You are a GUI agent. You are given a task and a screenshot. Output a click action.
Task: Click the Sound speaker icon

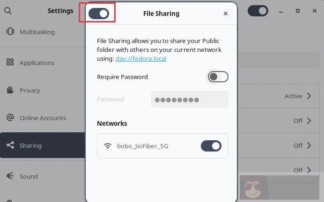point(10,176)
